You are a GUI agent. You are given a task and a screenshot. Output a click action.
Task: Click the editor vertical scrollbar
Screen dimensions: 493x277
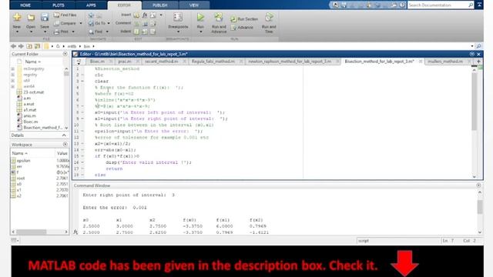(475, 101)
